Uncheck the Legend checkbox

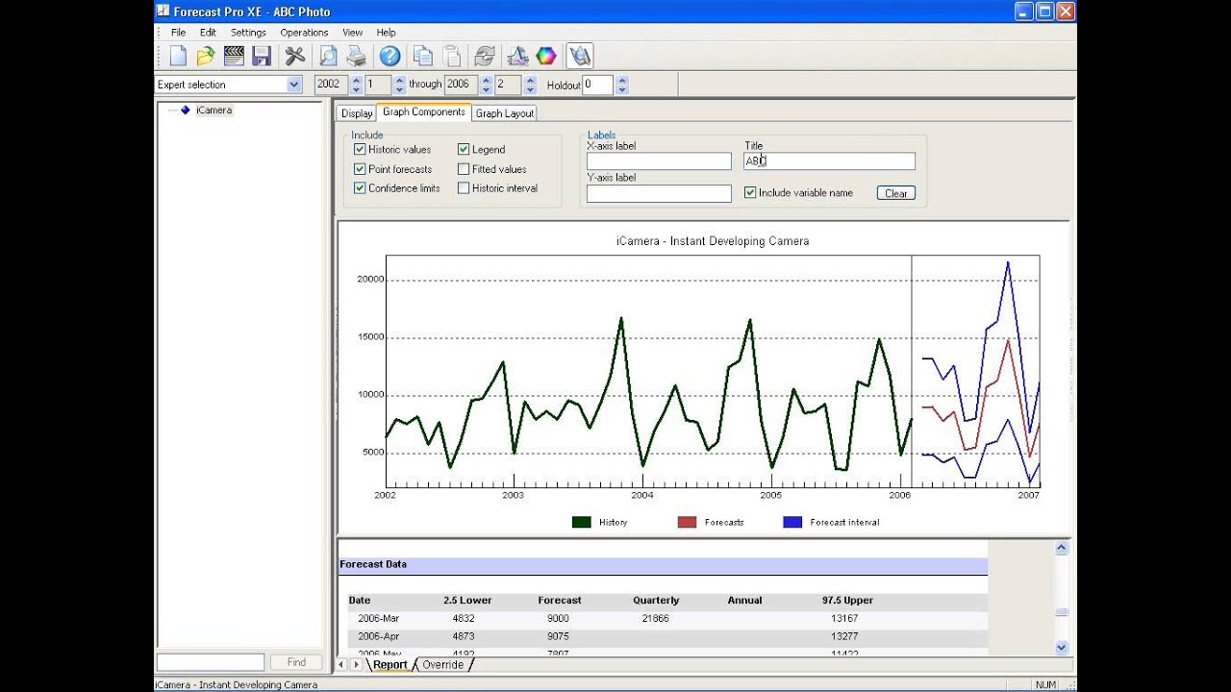(464, 149)
